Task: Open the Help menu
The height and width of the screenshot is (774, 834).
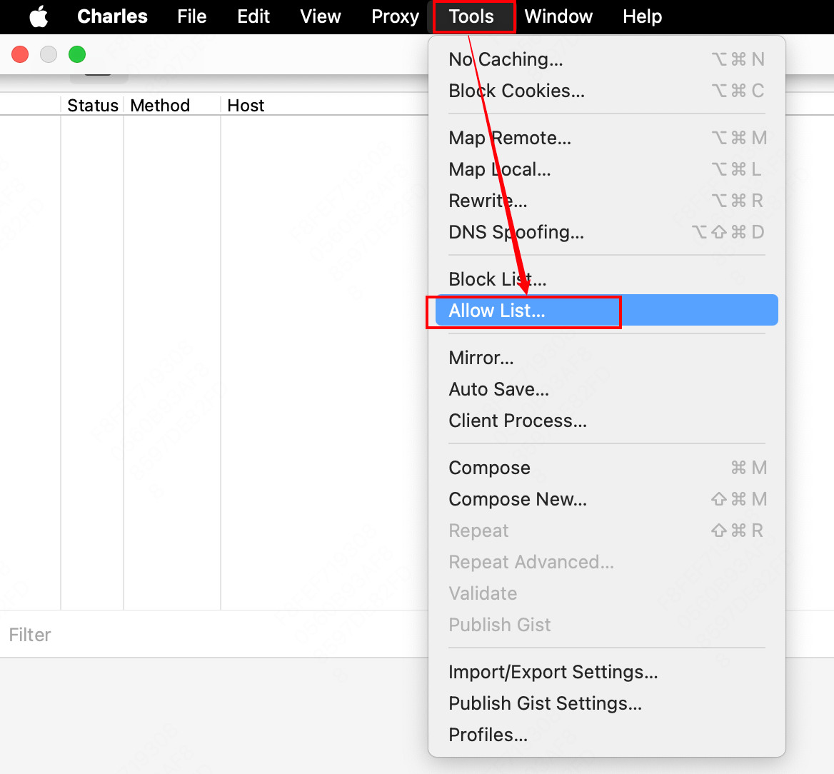Action: tap(642, 16)
